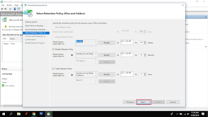Image resolution: width=208 pixels, height=117 pixels.
Task: Click the Schedule Backup Wizard title icon
Action: pos(25,5)
